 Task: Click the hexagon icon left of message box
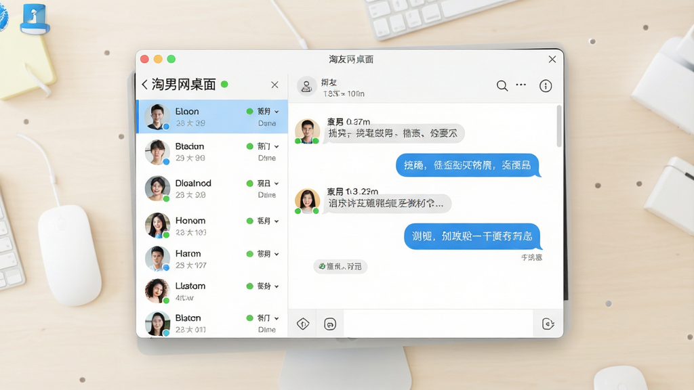303,324
